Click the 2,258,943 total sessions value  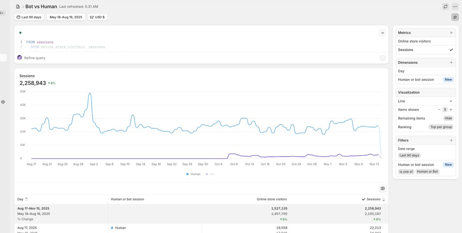[x=33, y=83]
